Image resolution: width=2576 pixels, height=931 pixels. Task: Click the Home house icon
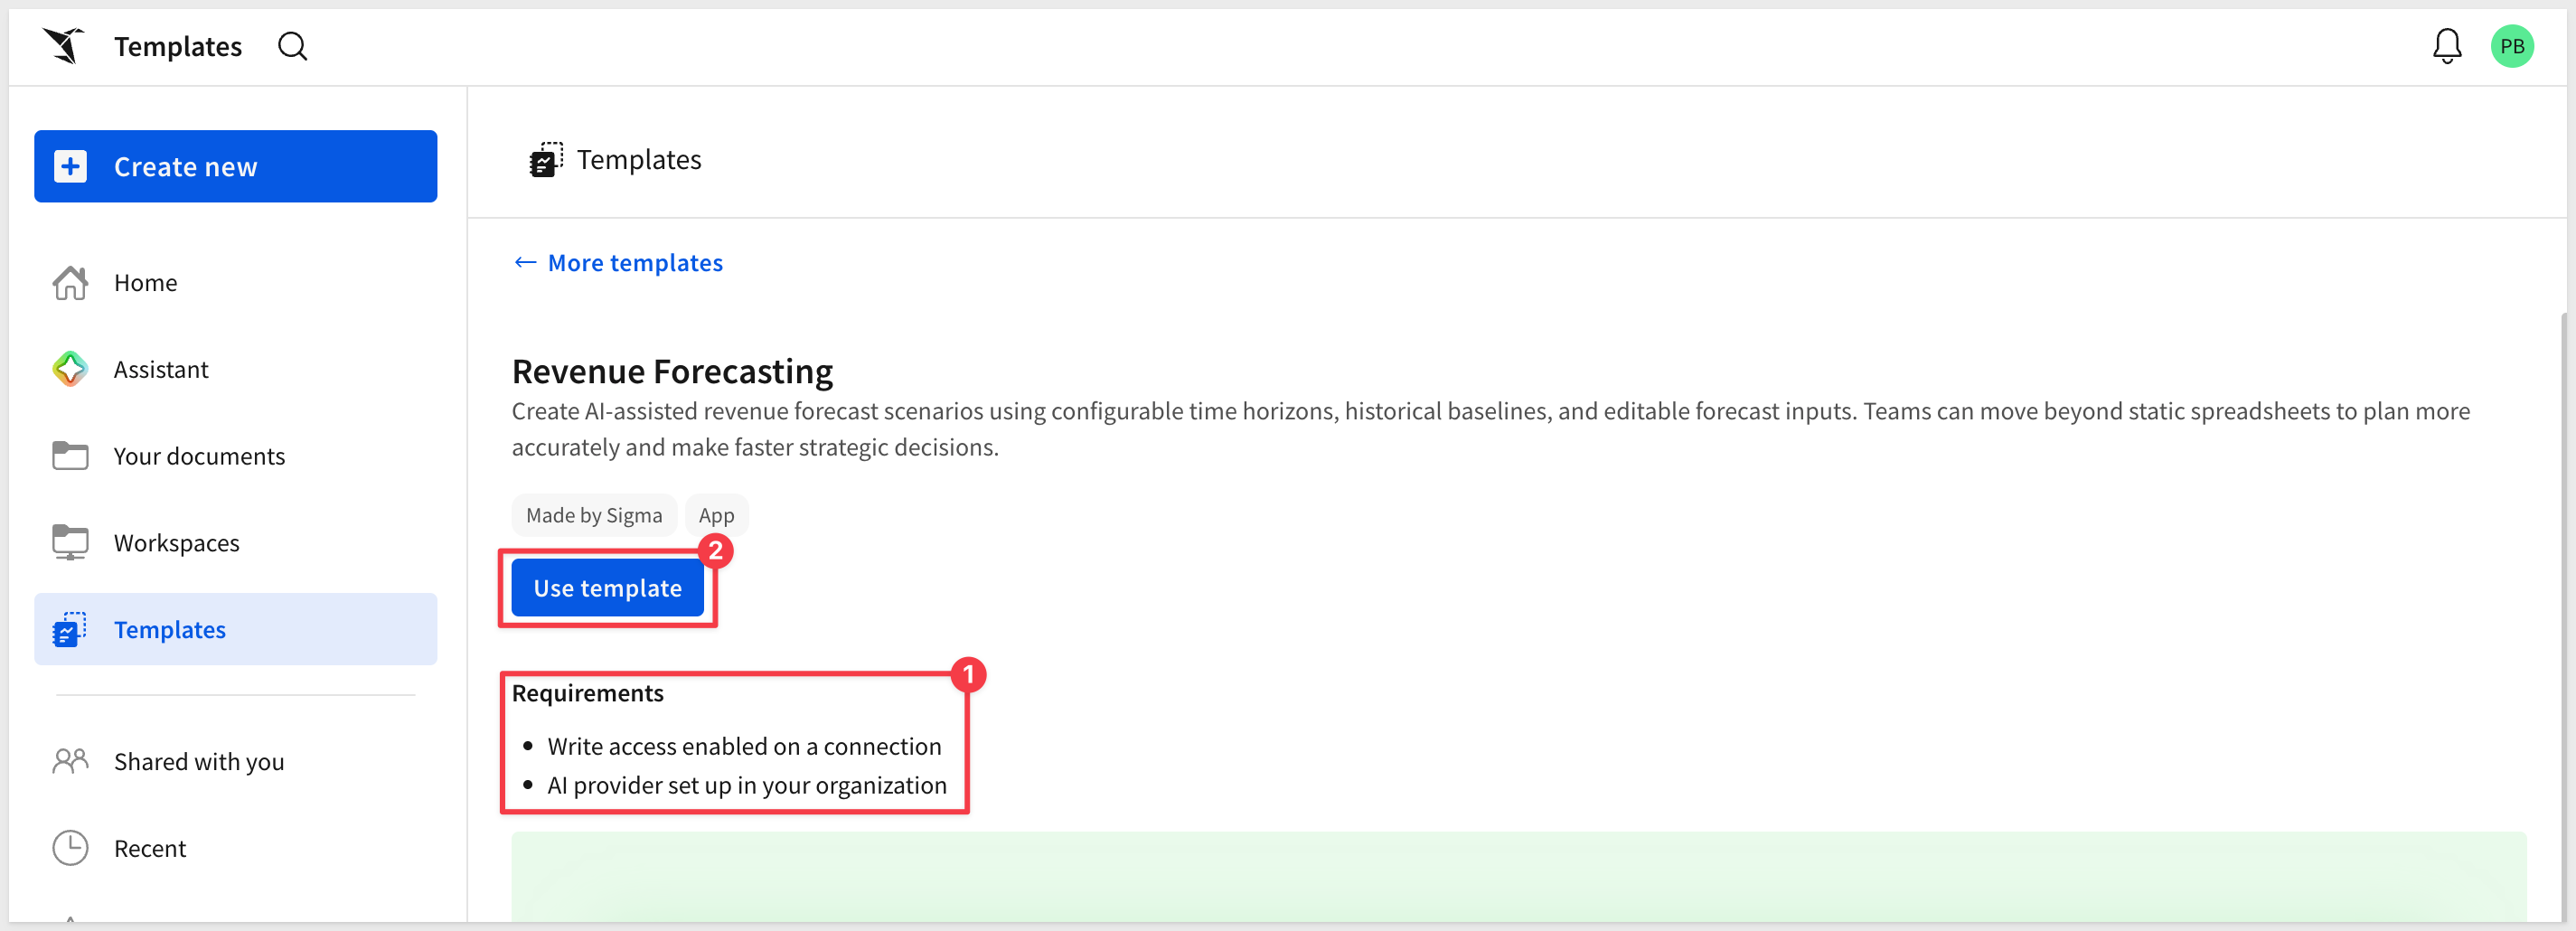click(x=70, y=283)
